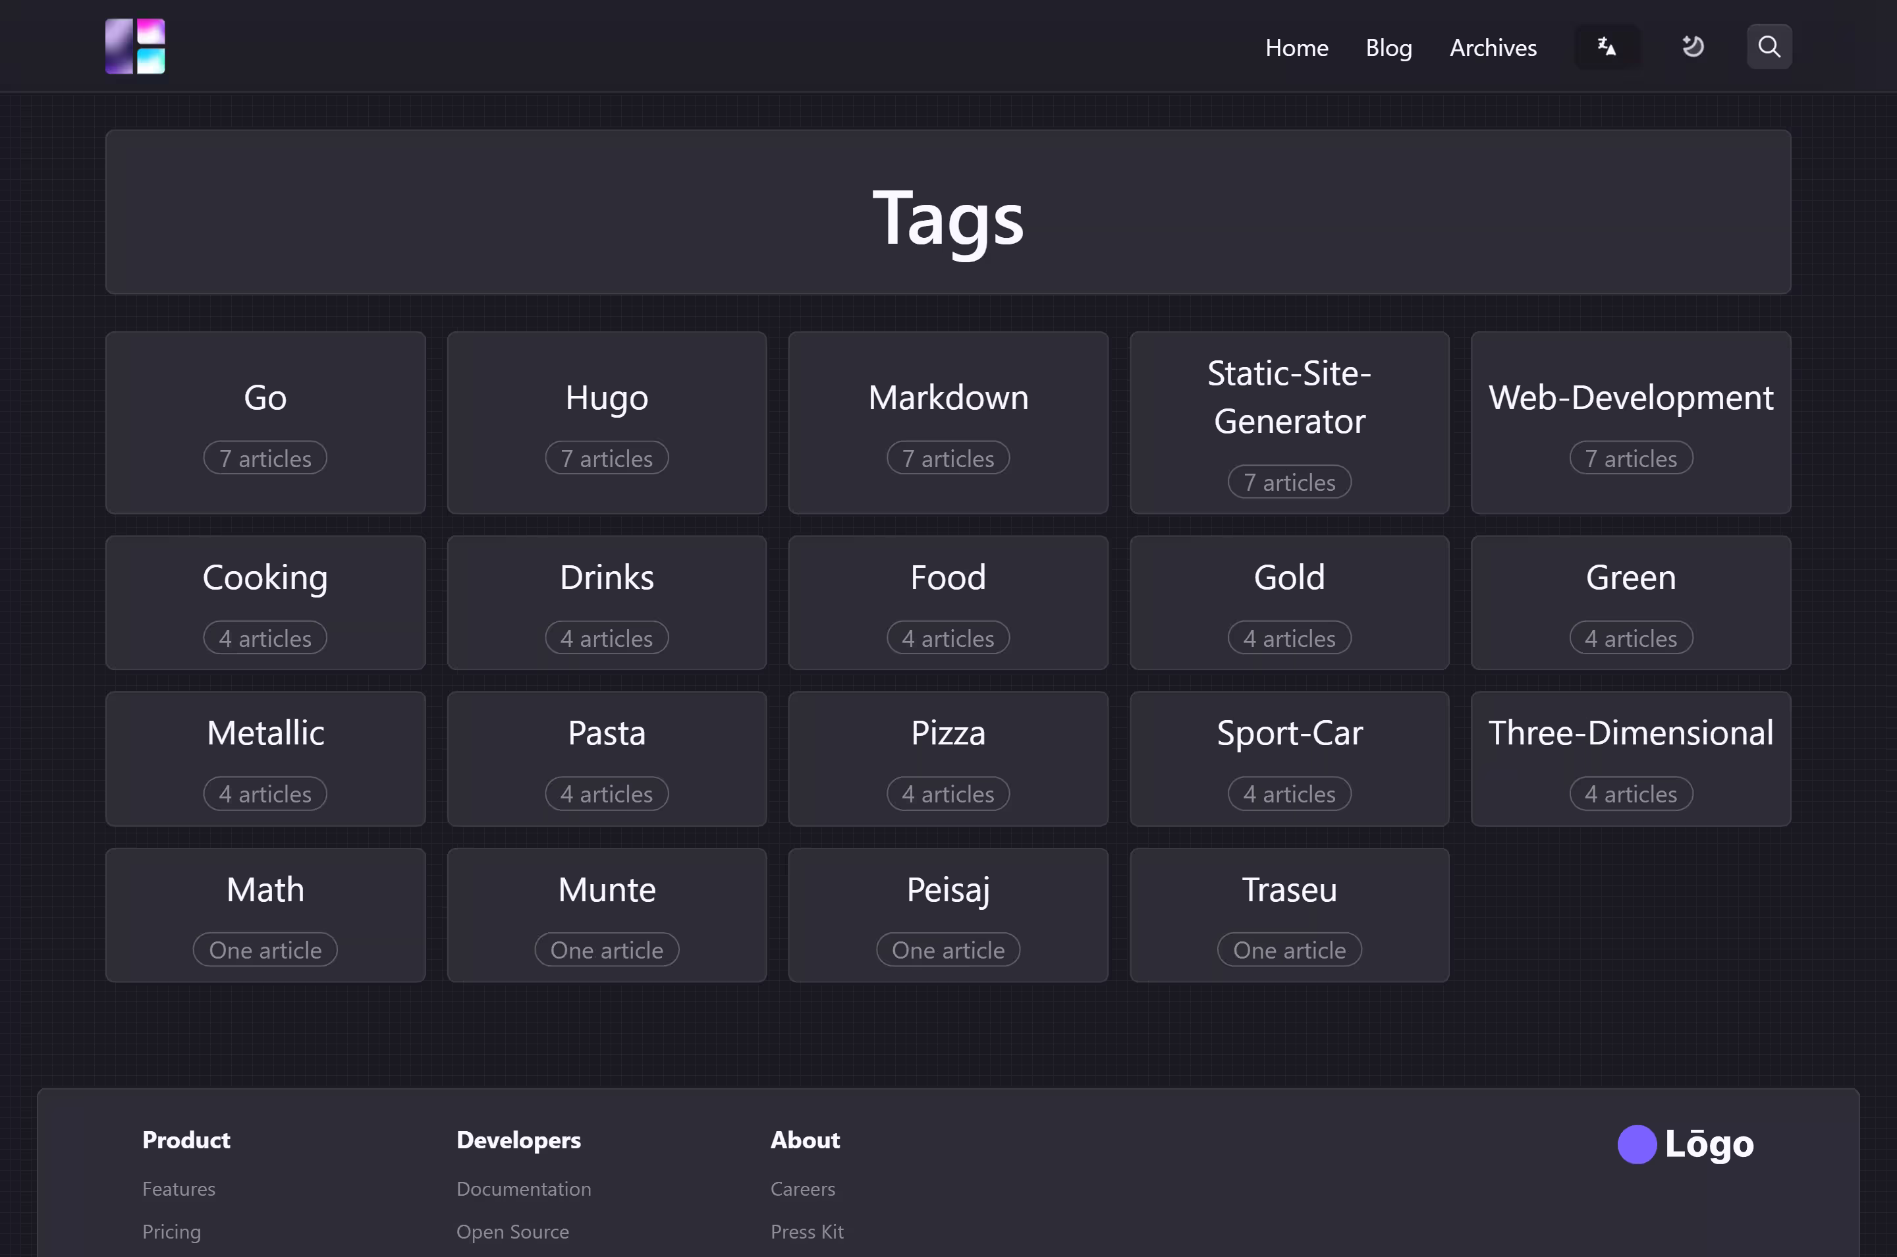The image size is (1897, 1257).
Task: Navigate to the Archives page
Action: tap(1493, 48)
